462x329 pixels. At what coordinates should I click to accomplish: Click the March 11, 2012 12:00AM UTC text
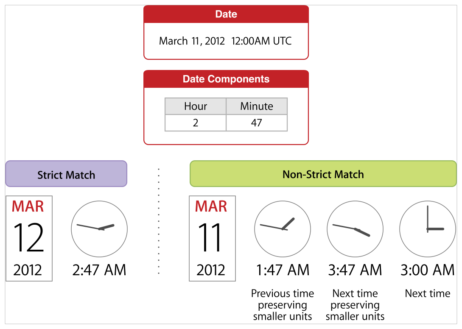point(225,41)
